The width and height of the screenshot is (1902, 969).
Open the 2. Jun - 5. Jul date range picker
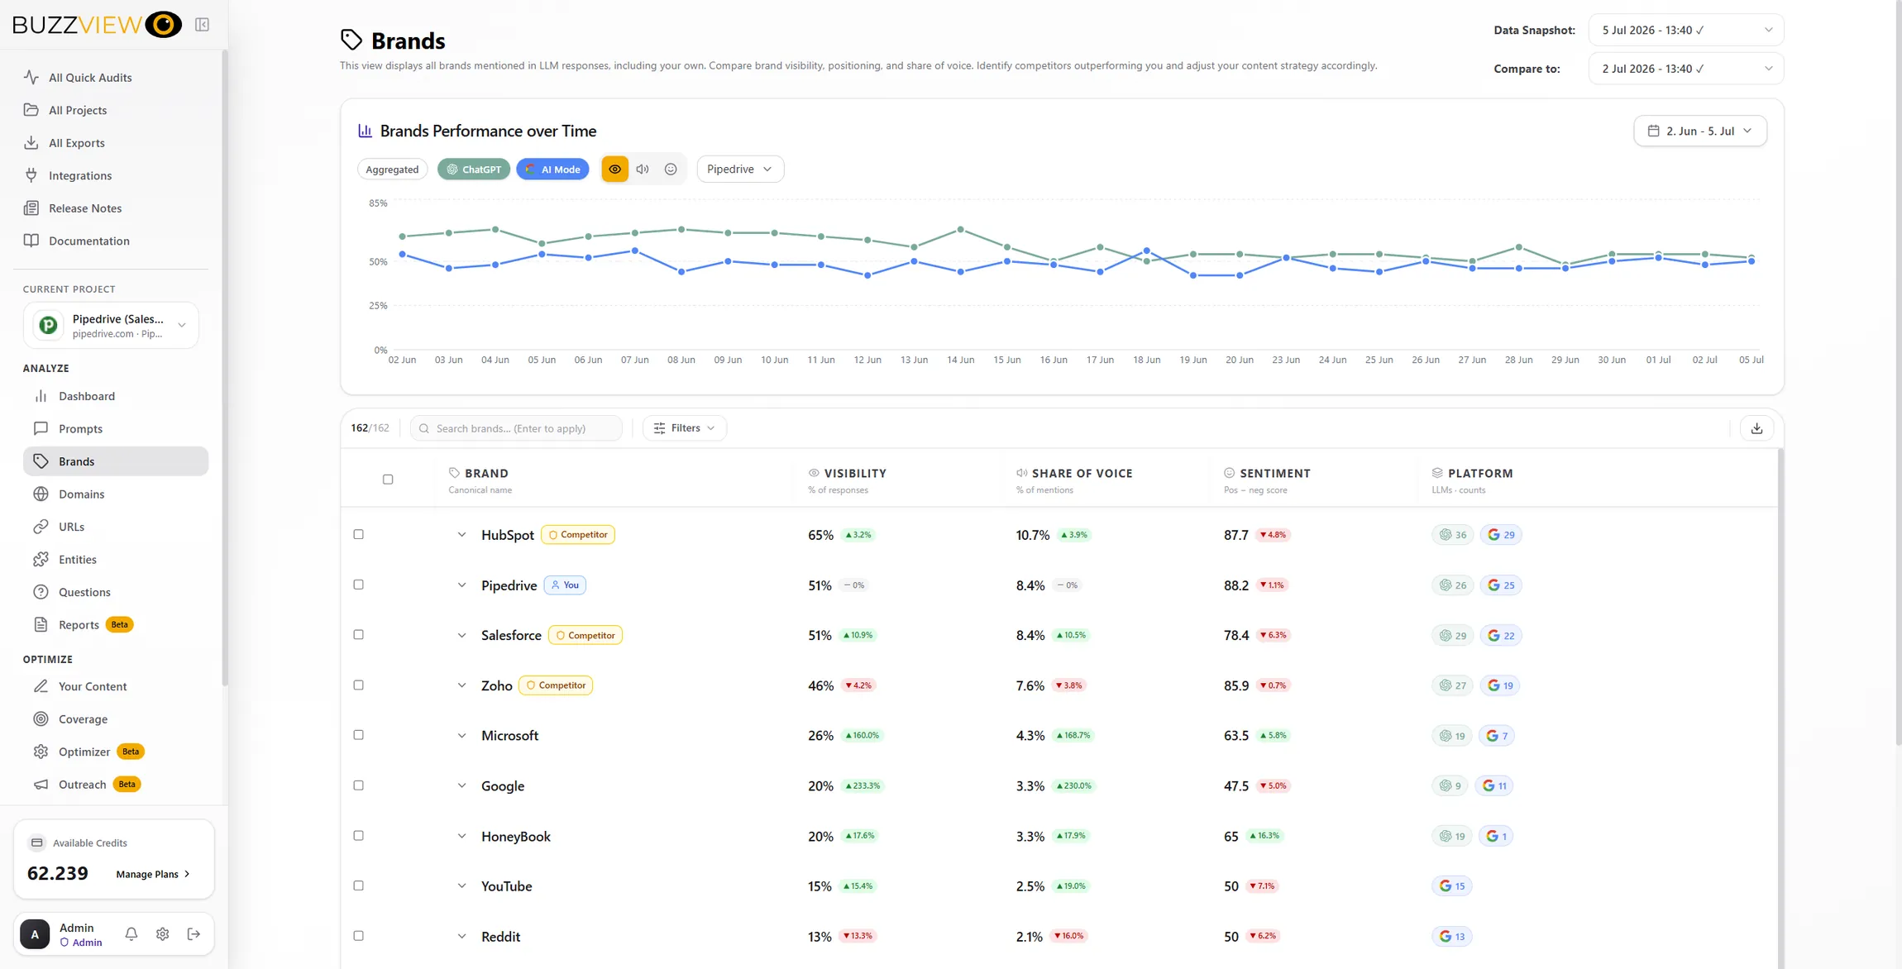coord(1699,131)
